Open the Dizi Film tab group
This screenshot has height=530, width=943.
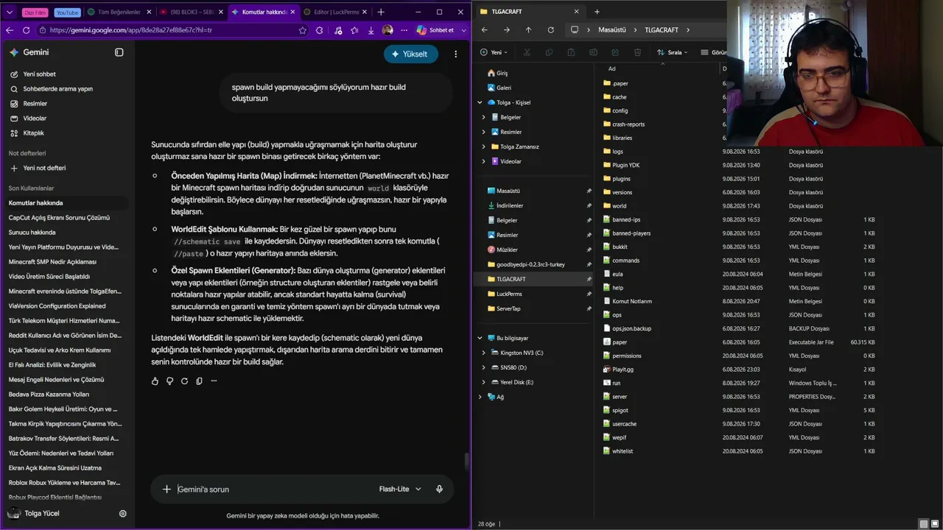[35, 13]
